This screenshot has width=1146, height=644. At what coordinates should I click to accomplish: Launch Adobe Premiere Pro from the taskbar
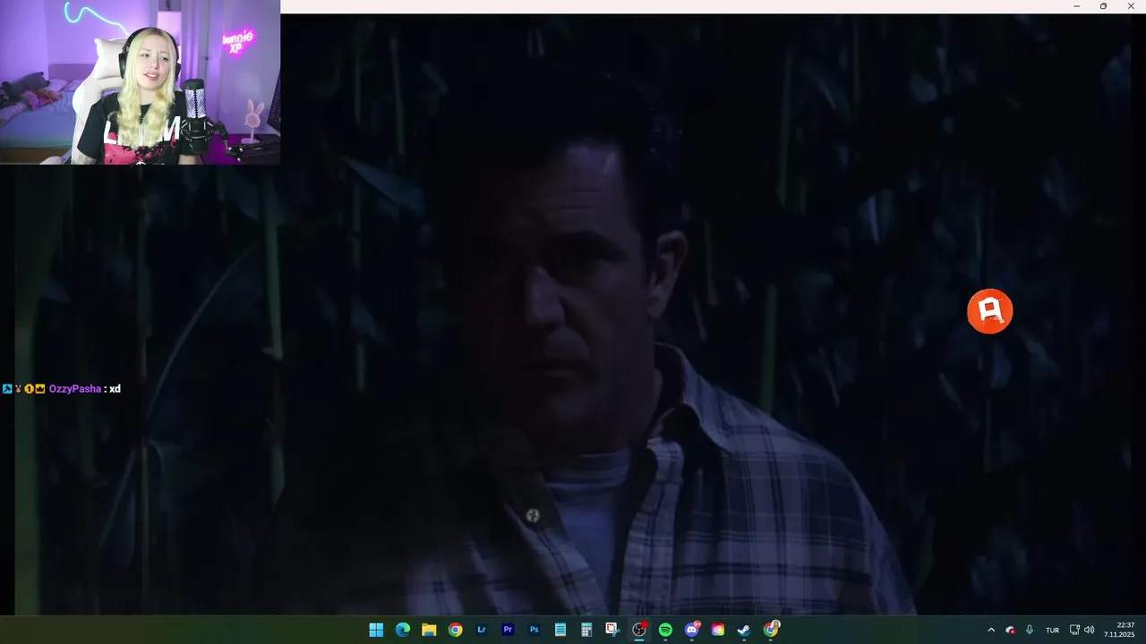pyautogui.click(x=508, y=630)
